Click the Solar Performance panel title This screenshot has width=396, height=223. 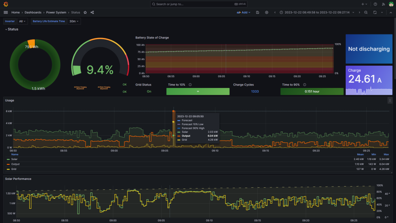(x=18, y=179)
